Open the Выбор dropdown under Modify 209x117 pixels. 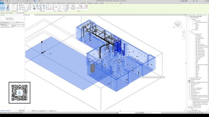tap(3, 11)
